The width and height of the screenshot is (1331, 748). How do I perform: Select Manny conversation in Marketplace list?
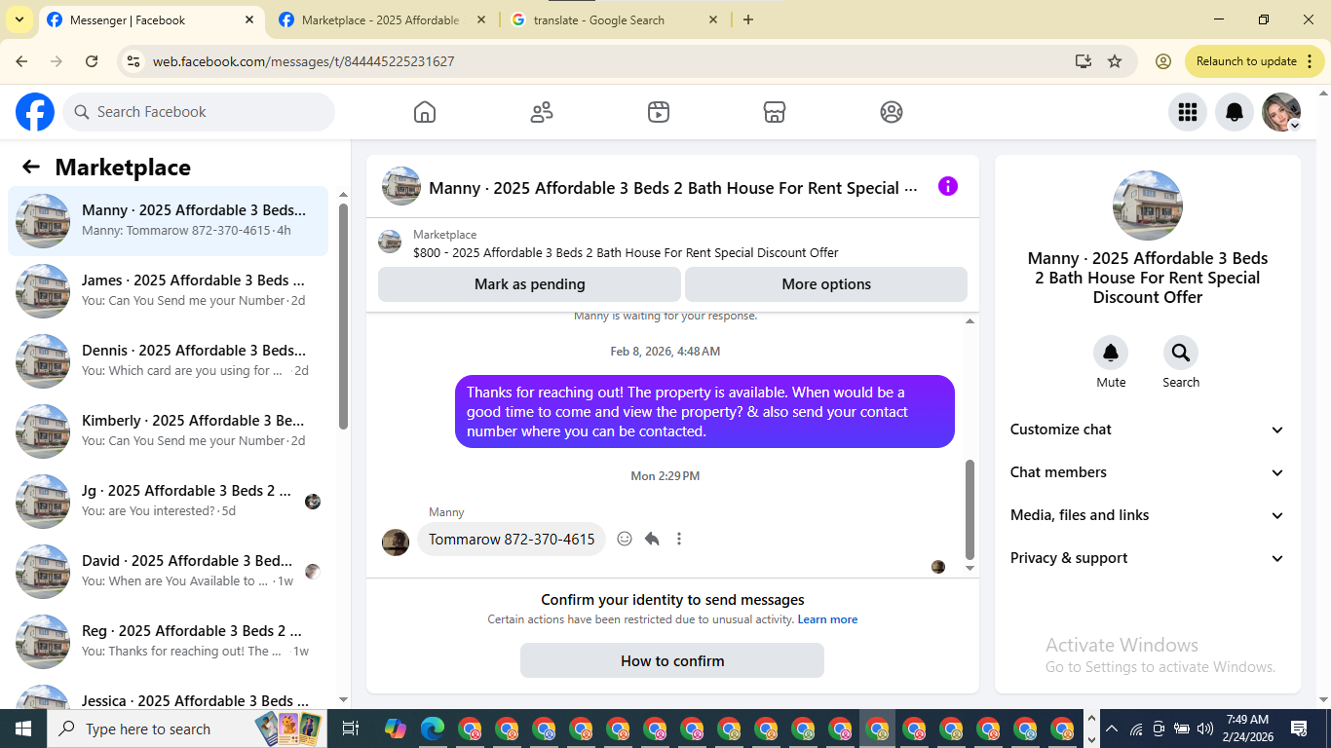tap(169, 220)
